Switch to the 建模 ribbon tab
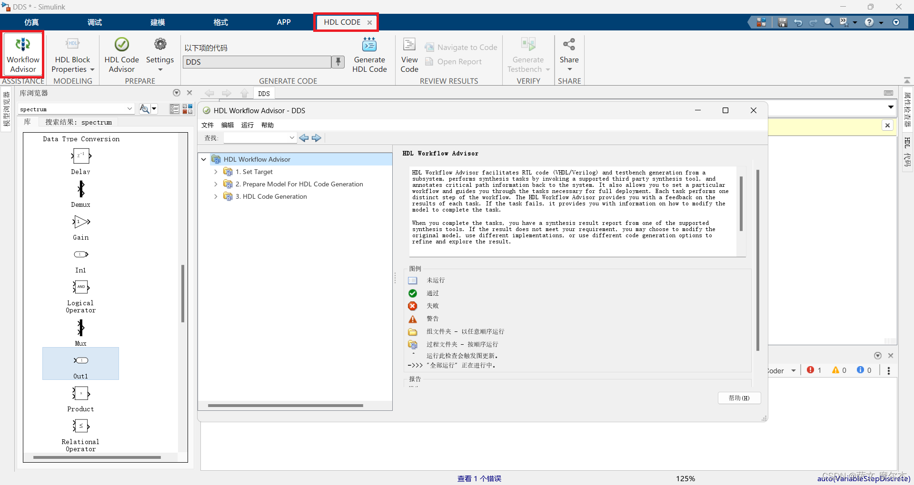The width and height of the screenshot is (914, 485). [x=158, y=22]
